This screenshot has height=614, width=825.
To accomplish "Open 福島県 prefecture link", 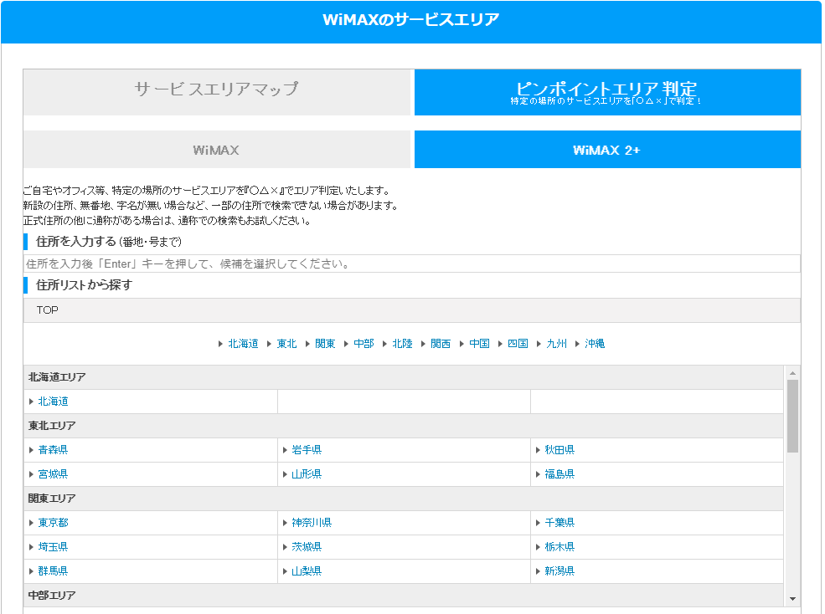I will (x=559, y=473).
